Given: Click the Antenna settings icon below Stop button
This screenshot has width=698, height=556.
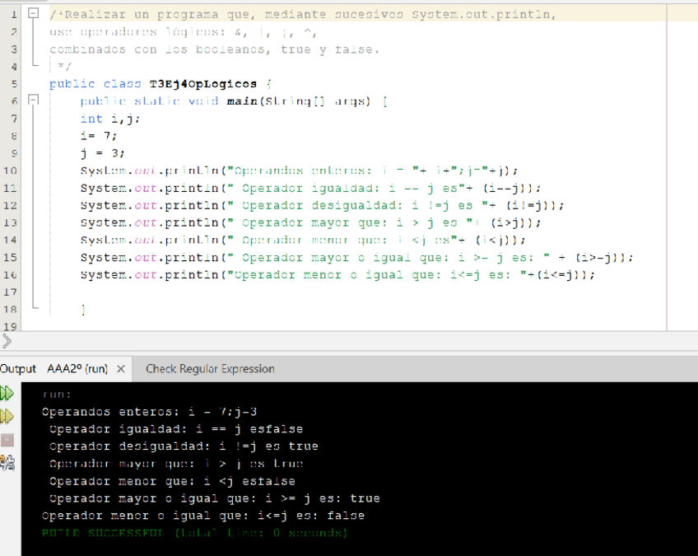Looking at the screenshot, I should (7, 463).
